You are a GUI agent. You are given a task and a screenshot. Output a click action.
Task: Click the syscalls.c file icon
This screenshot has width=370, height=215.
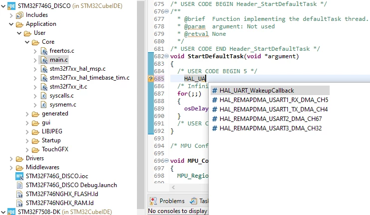(x=44, y=96)
